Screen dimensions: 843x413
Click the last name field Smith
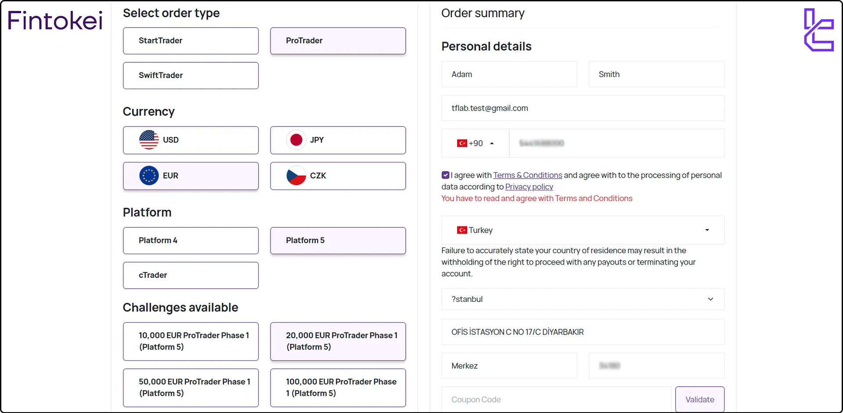(x=657, y=74)
